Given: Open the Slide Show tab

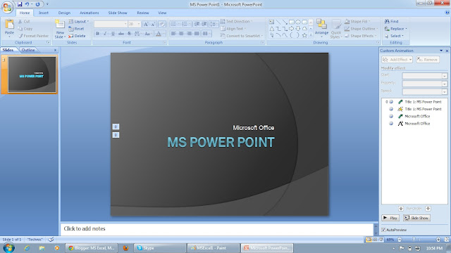Looking at the screenshot, I should pos(118,13).
